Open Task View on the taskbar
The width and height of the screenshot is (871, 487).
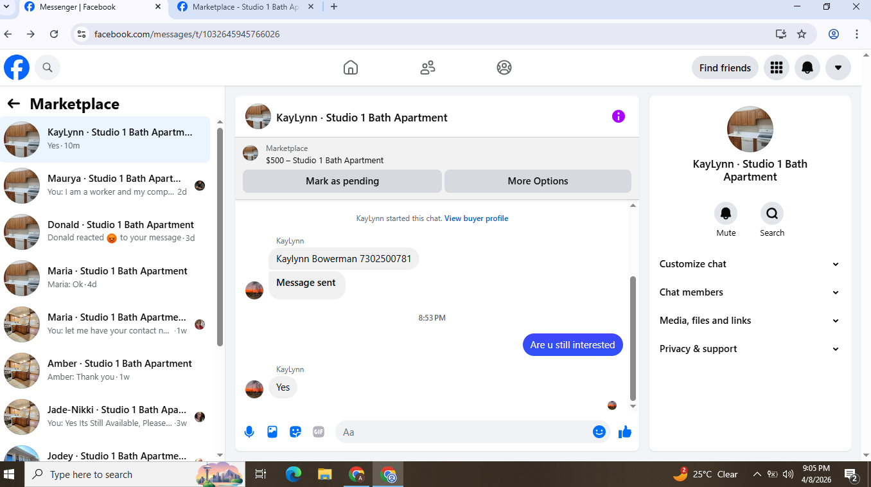pyautogui.click(x=261, y=474)
